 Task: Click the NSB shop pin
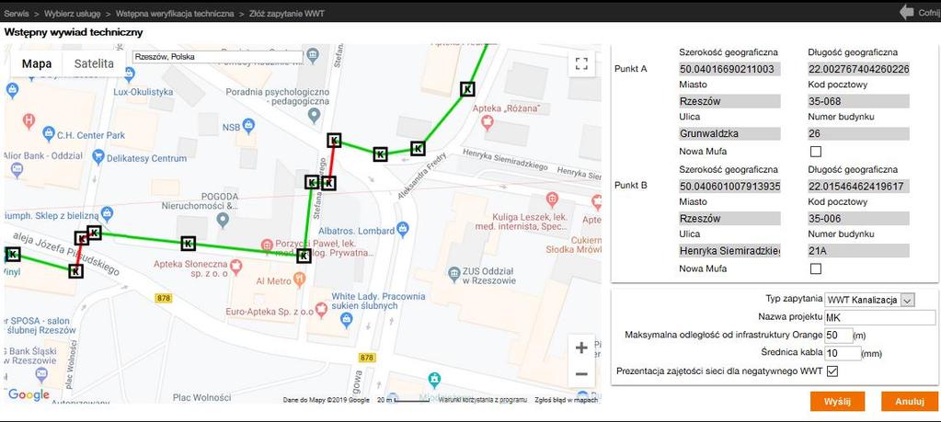point(249,126)
